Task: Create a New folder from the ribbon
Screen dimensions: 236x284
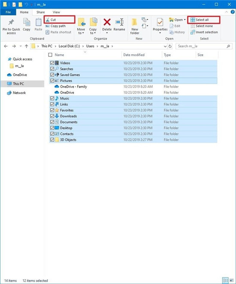Action: [x=135, y=26]
